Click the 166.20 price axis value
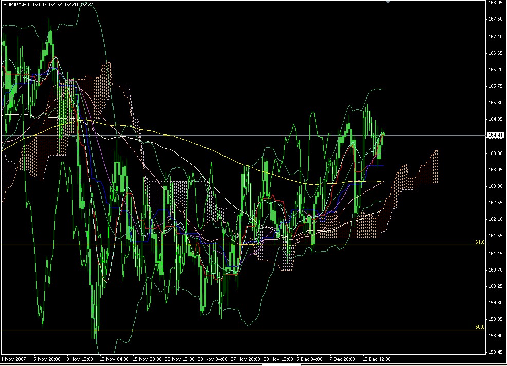507x366 pixels. [495, 70]
